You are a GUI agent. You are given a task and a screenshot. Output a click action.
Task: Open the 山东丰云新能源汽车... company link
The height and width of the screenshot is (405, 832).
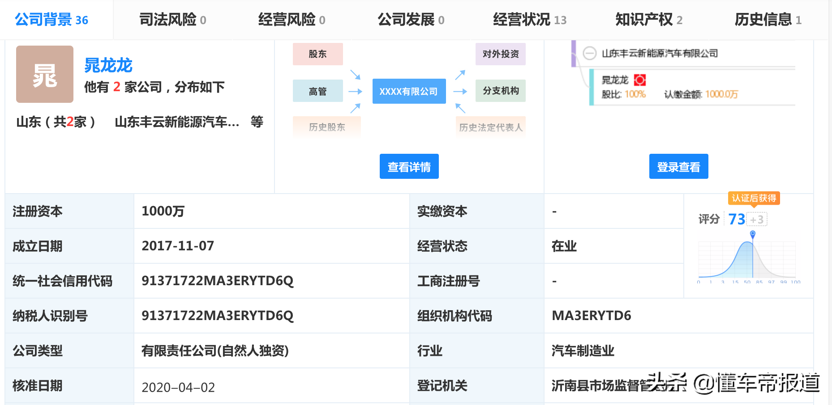pos(177,122)
